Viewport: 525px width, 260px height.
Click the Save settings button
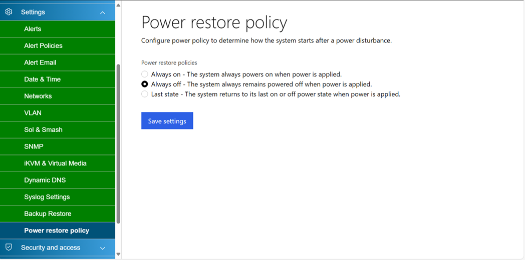coord(167,121)
